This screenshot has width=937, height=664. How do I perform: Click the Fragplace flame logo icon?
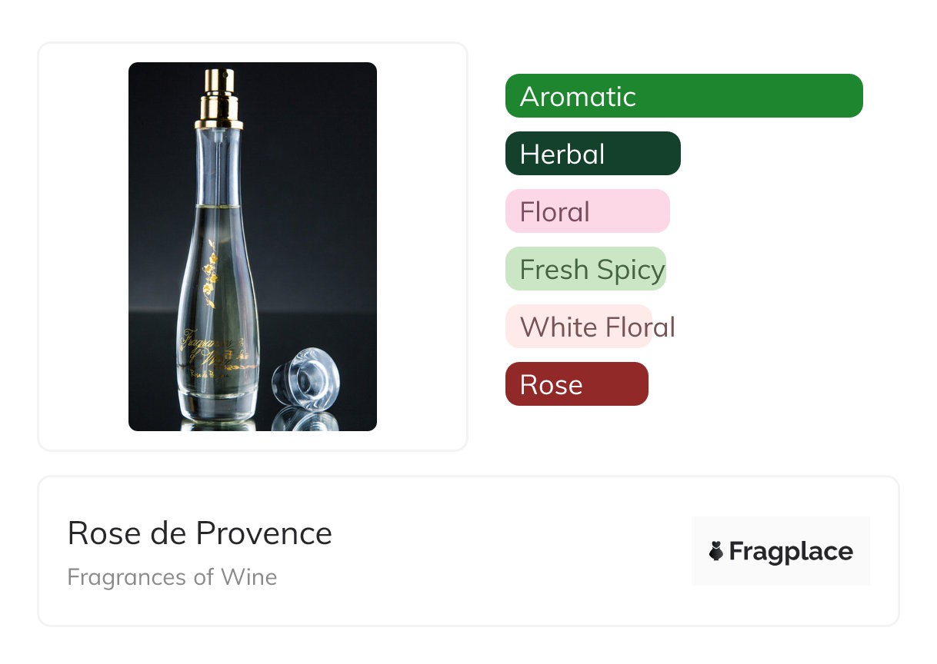coord(716,551)
